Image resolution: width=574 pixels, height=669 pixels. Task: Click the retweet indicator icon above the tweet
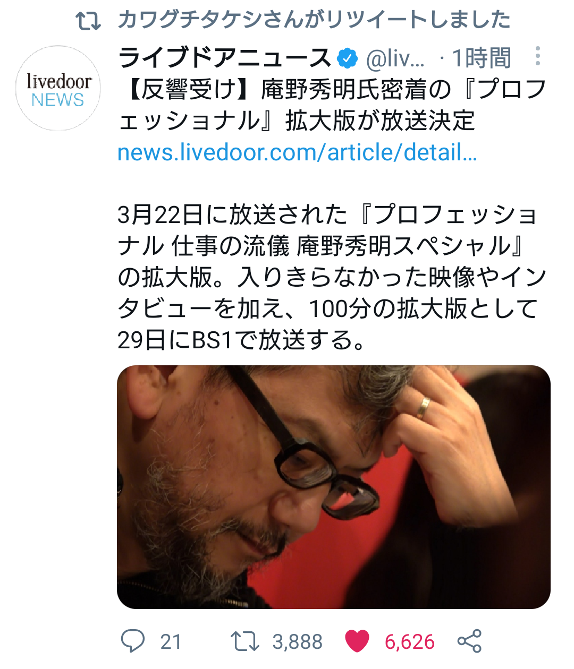(88, 20)
